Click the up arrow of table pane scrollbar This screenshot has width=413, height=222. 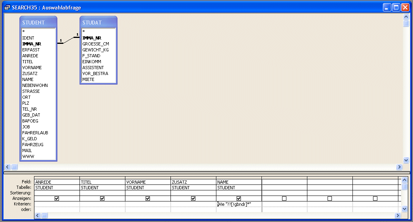coord(406,17)
